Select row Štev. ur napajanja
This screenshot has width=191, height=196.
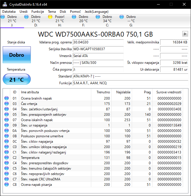click(93, 125)
